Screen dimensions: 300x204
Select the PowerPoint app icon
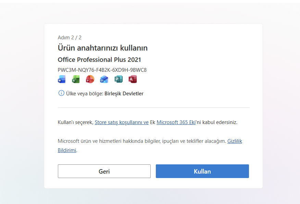coord(90,79)
